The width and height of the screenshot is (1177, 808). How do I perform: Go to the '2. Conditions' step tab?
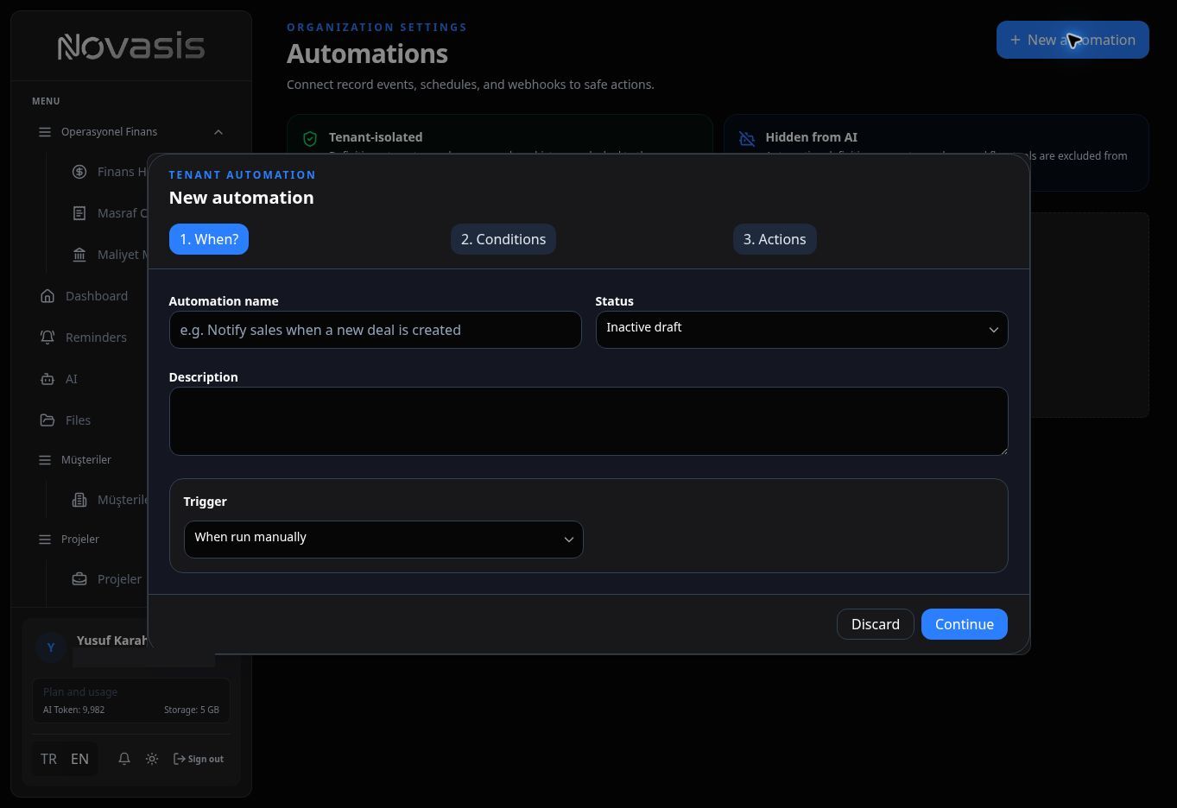tap(503, 239)
